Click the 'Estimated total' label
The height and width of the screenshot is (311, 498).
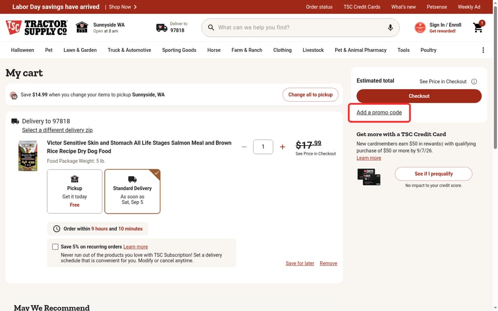pyautogui.click(x=375, y=81)
